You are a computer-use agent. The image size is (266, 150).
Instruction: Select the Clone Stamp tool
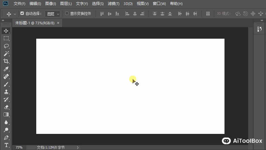pos(6,92)
